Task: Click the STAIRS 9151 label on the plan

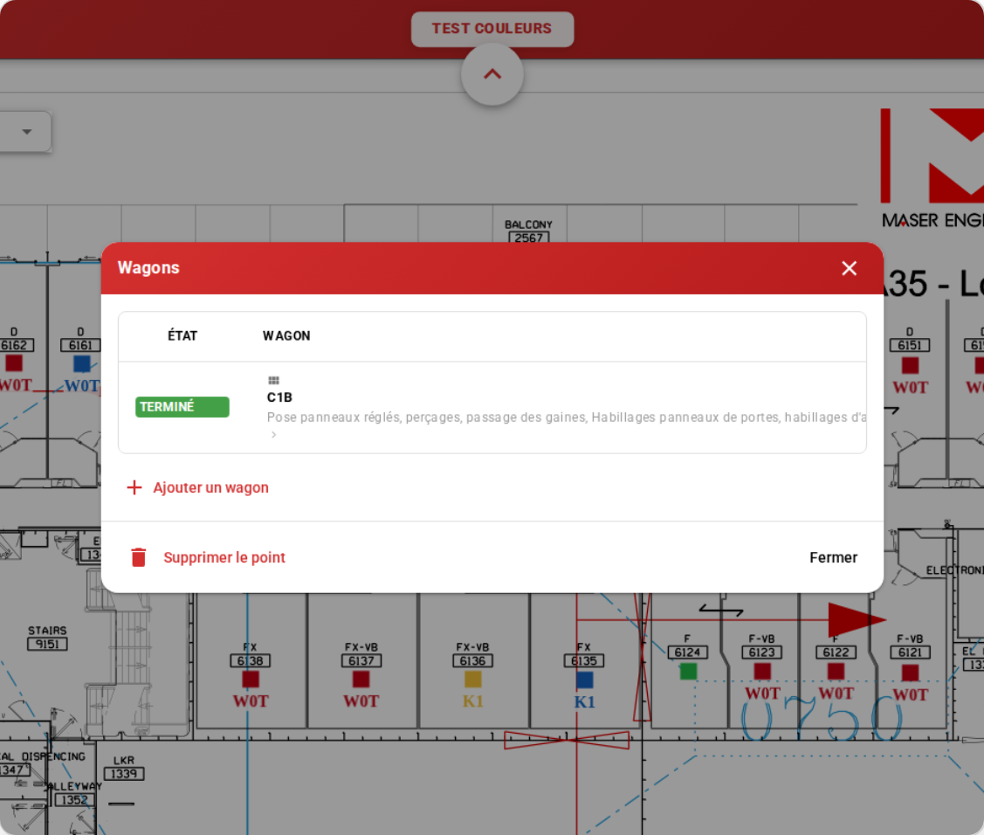Action: (47, 638)
